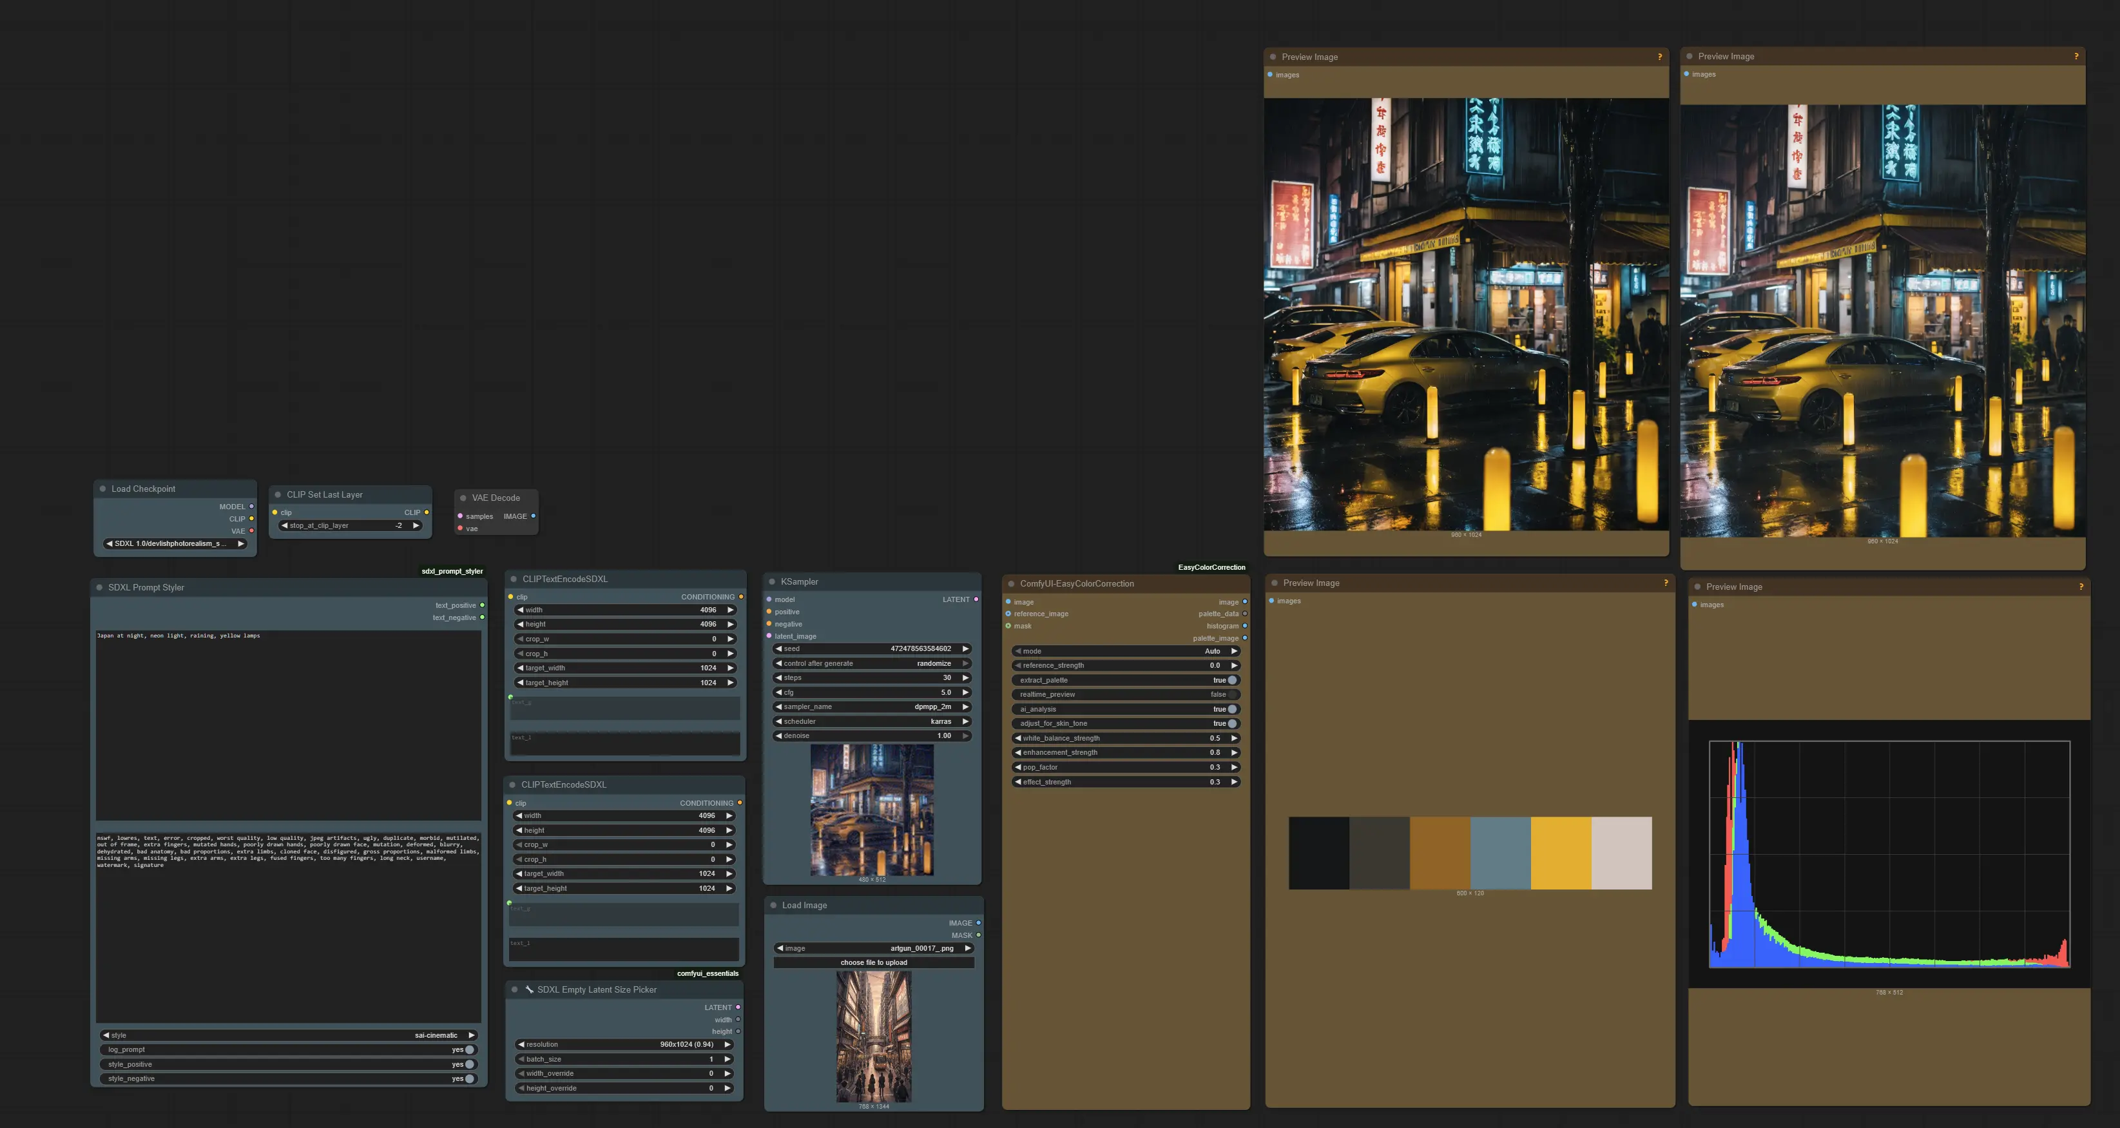The height and width of the screenshot is (1128, 2120).
Task: Click the choose file to upload button
Action: point(872,962)
